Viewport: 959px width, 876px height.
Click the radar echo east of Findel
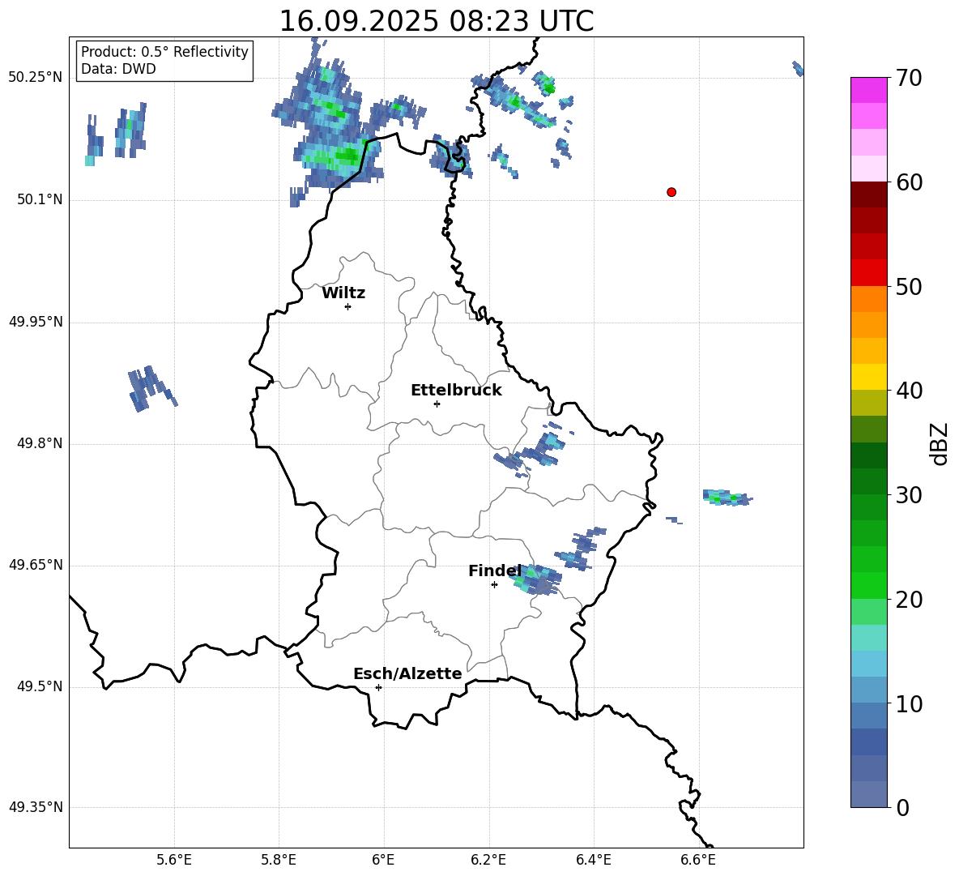pyautogui.click(x=535, y=580)
